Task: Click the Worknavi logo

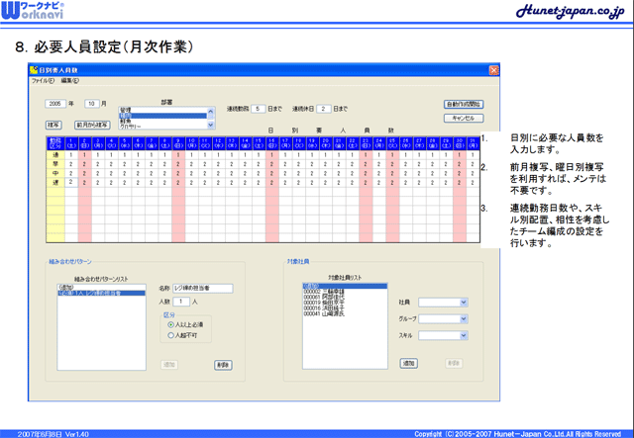Action: (36, 14)
